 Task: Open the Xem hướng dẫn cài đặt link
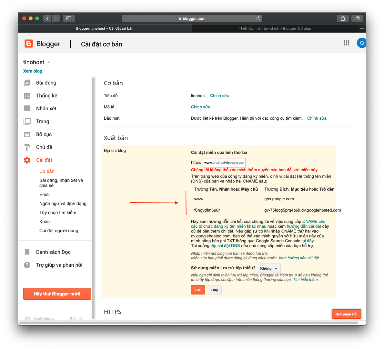tap(299, 258)
